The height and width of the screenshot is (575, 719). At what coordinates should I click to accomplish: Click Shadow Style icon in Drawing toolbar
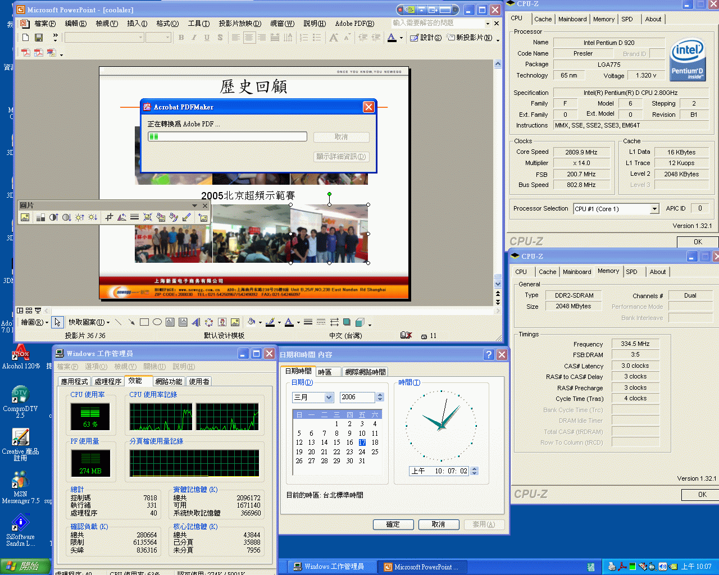click(347, 322)
